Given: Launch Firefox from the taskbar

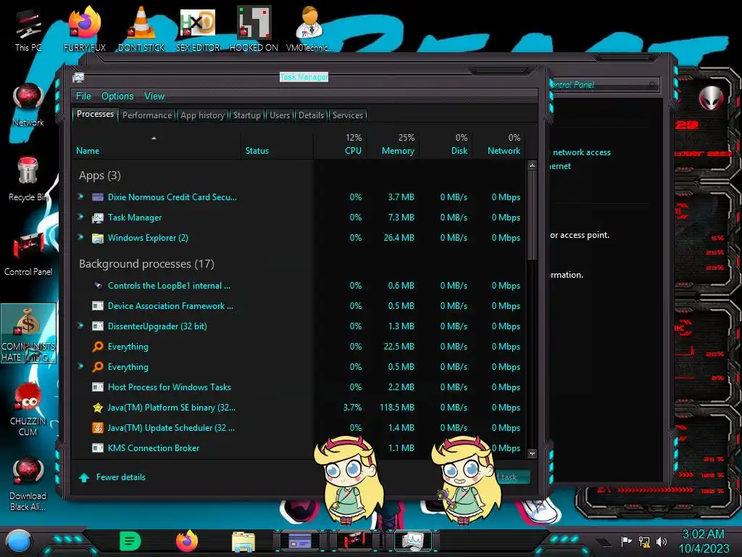Looking at the screenshot, I should [187, 541].
